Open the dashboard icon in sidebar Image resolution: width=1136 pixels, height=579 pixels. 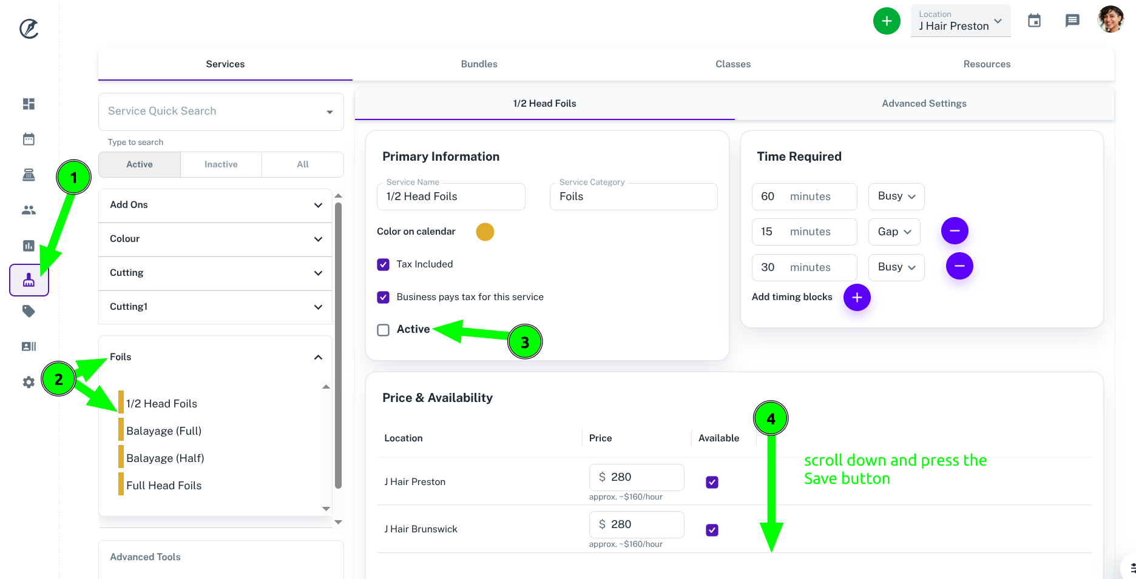(x=29, y=104)
